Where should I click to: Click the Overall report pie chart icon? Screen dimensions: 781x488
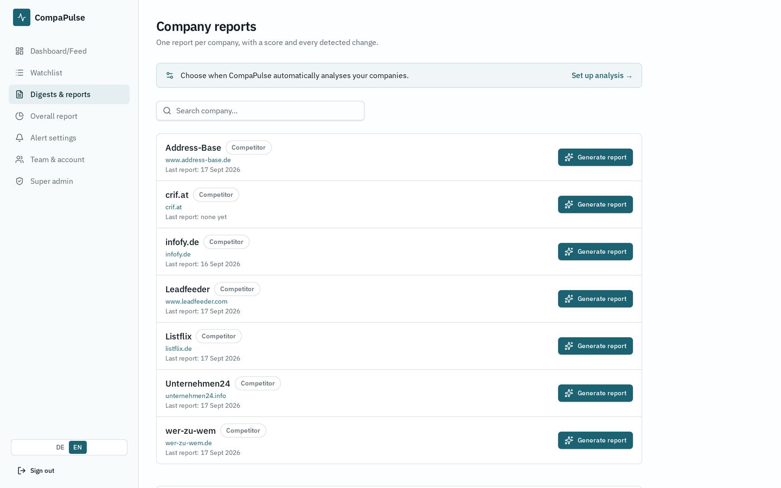click(20, 116)
